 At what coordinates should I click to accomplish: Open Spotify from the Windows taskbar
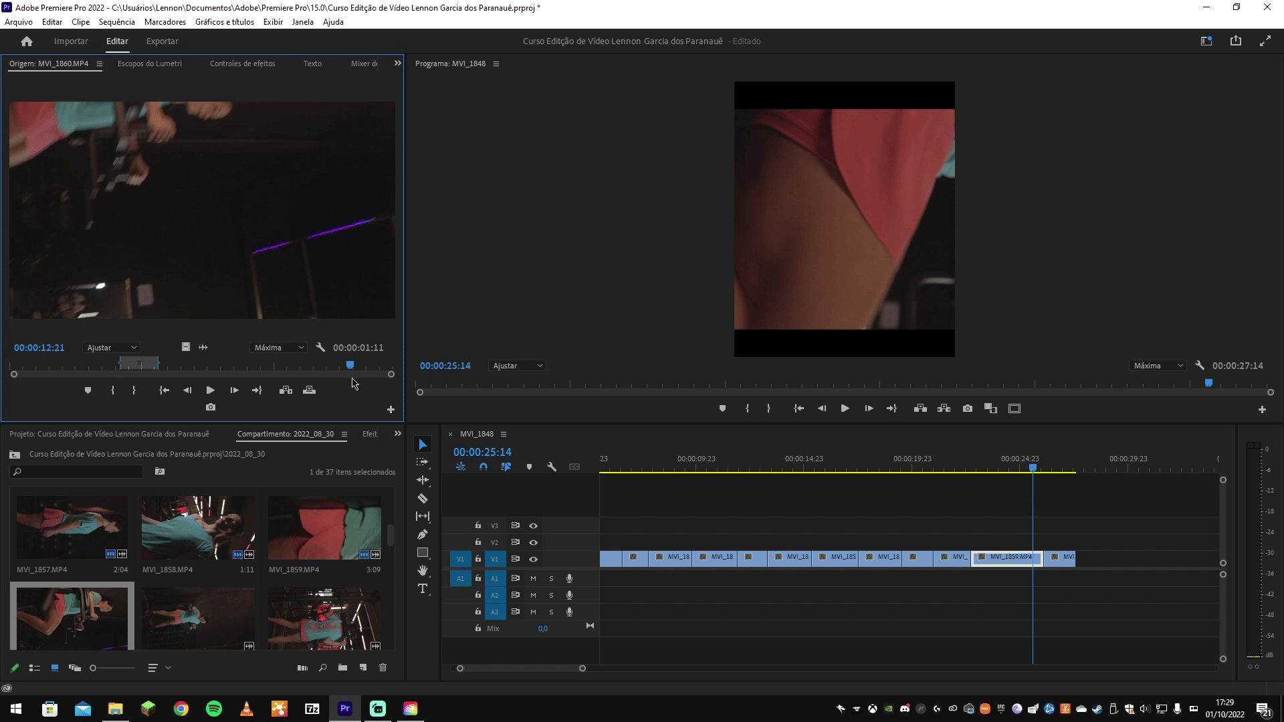coord(214,709)
